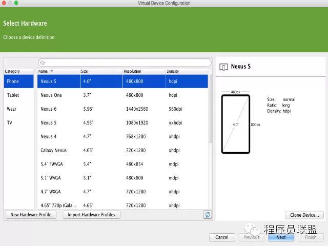Image resolution: width=328 pixels, height=246 pixels.
Task: Select the Nexus 6 device row
Action: (x=122, y=109)
